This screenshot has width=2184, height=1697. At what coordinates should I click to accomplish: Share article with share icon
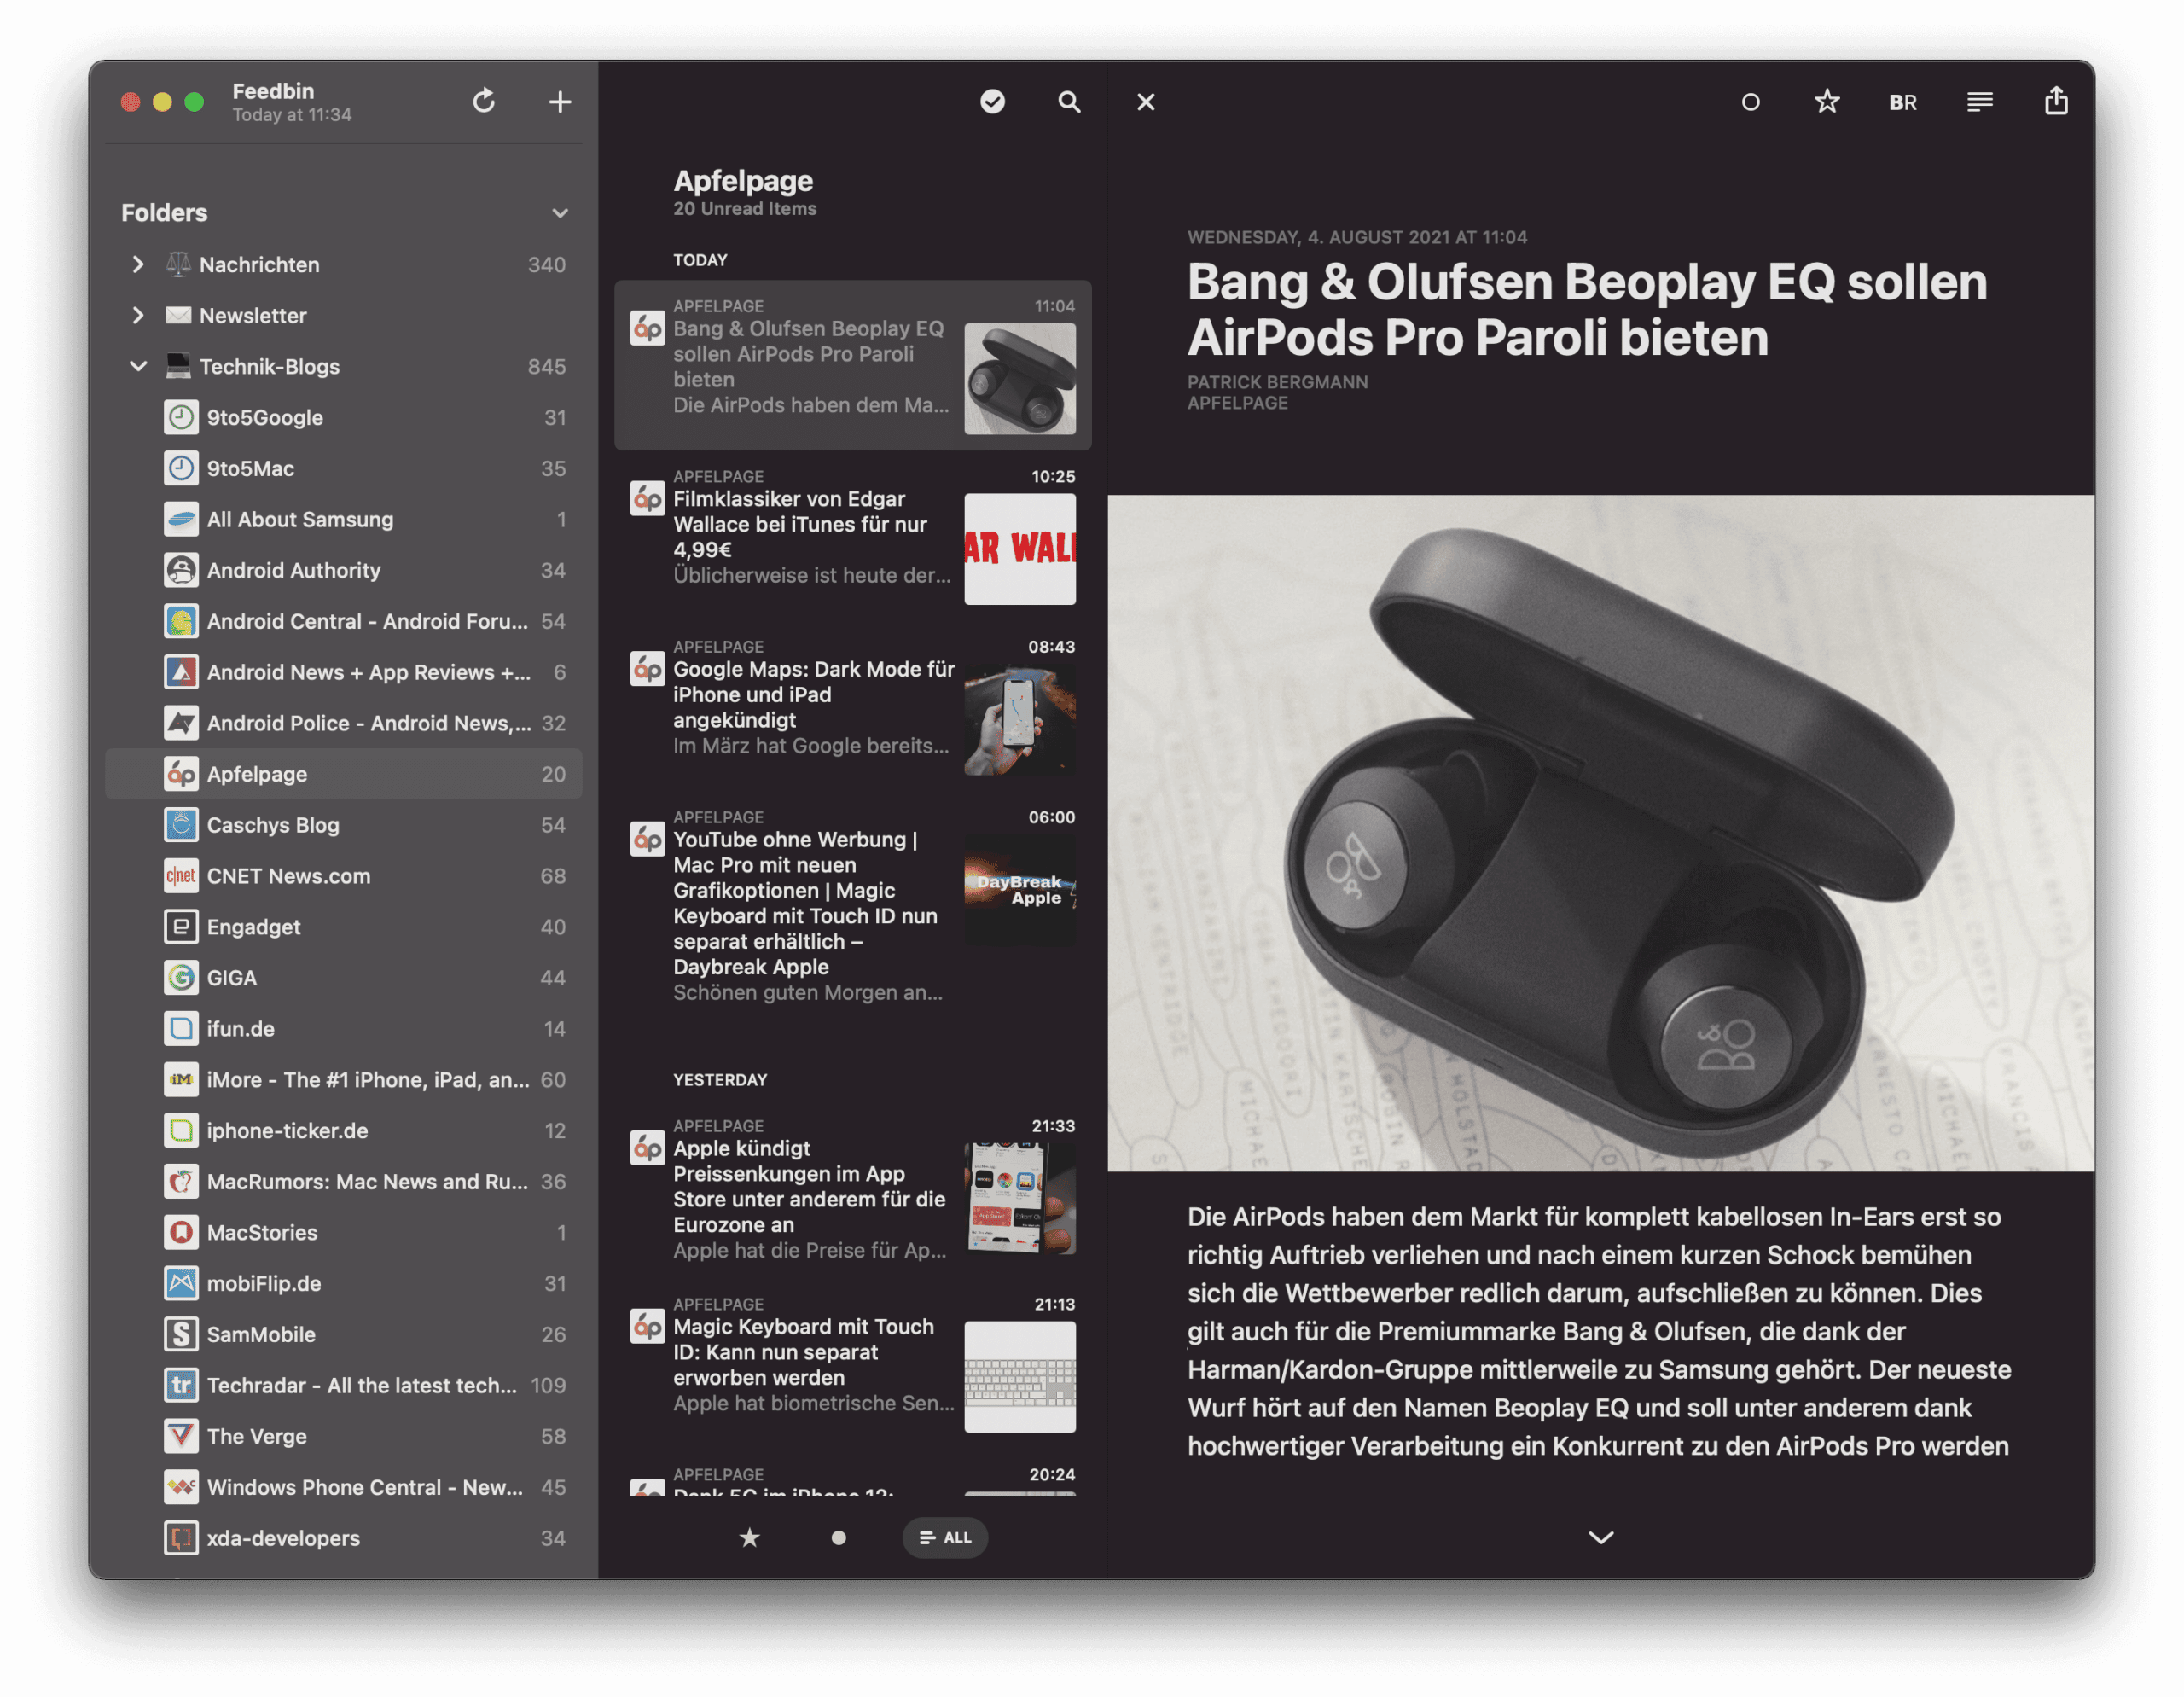pyautogui.click(x=2056, y=101)
